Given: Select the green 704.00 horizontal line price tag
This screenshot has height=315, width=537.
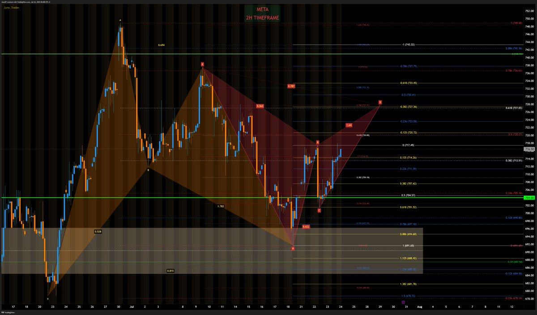Looking at the screenshot, I should point(528,197).
